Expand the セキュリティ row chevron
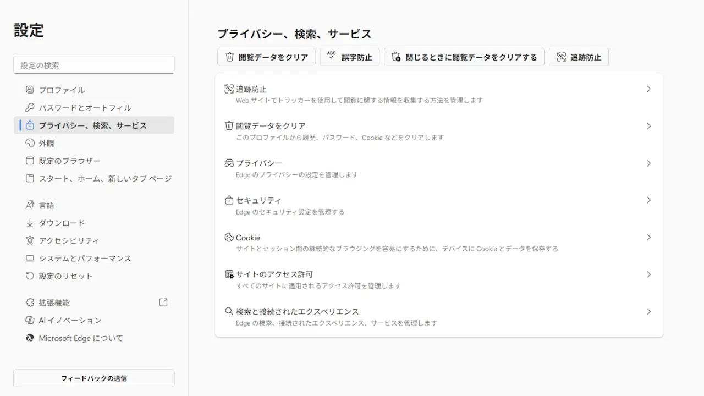 648,200
